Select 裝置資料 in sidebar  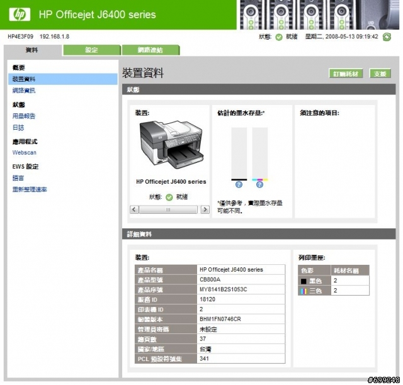(x=63, y=79)
